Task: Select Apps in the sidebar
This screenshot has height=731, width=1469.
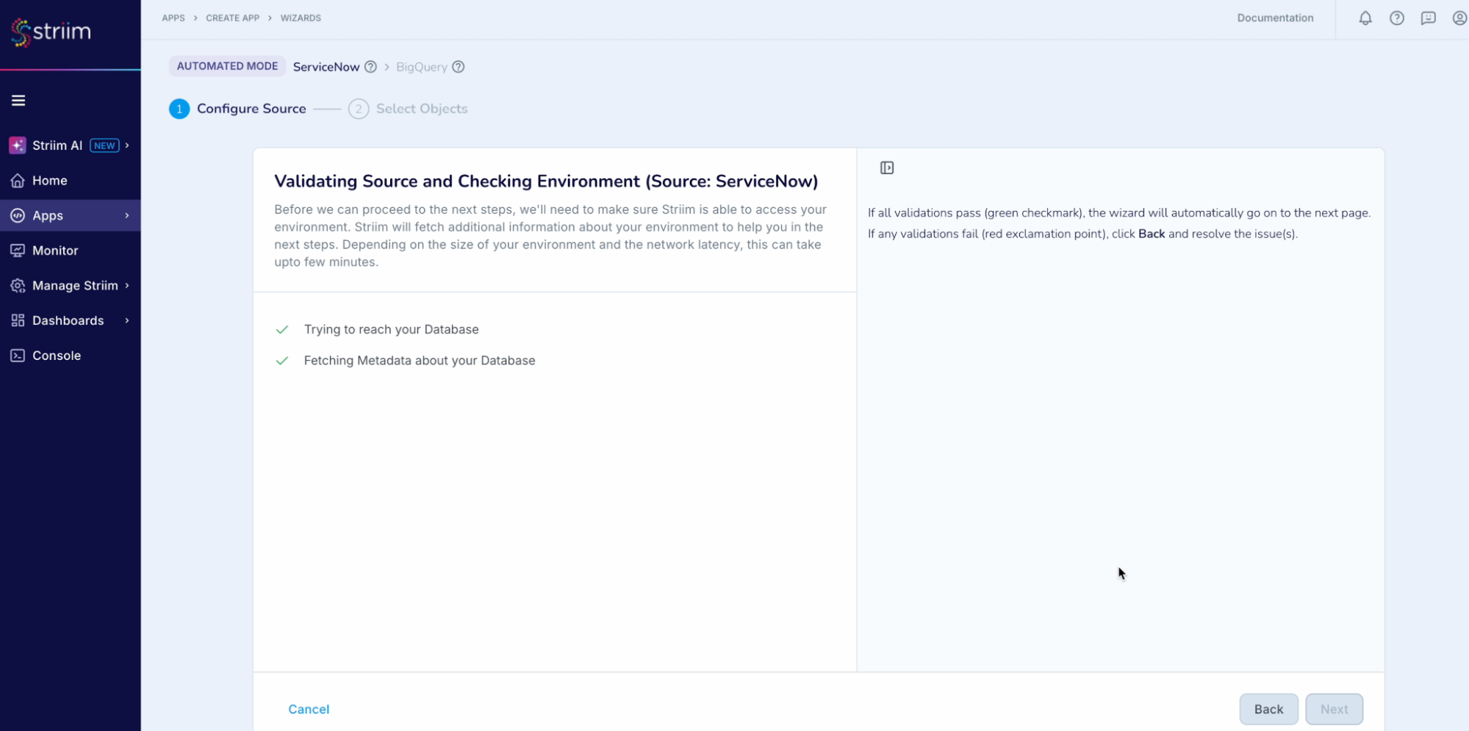Action: (70, 215)
